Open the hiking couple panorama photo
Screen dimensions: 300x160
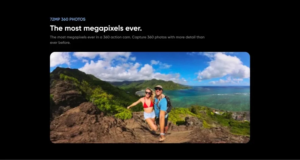(150, 98)
